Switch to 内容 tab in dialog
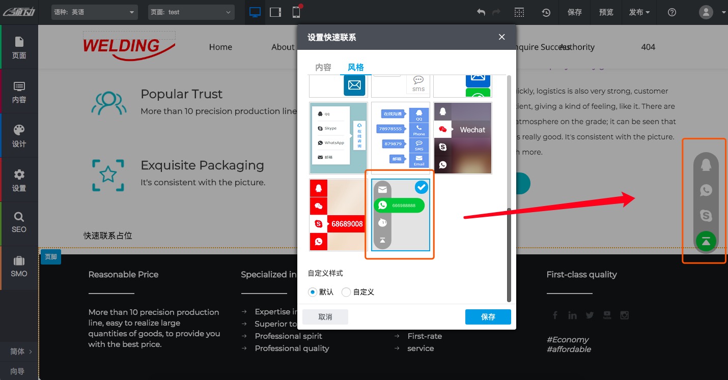 pos(323,67)
